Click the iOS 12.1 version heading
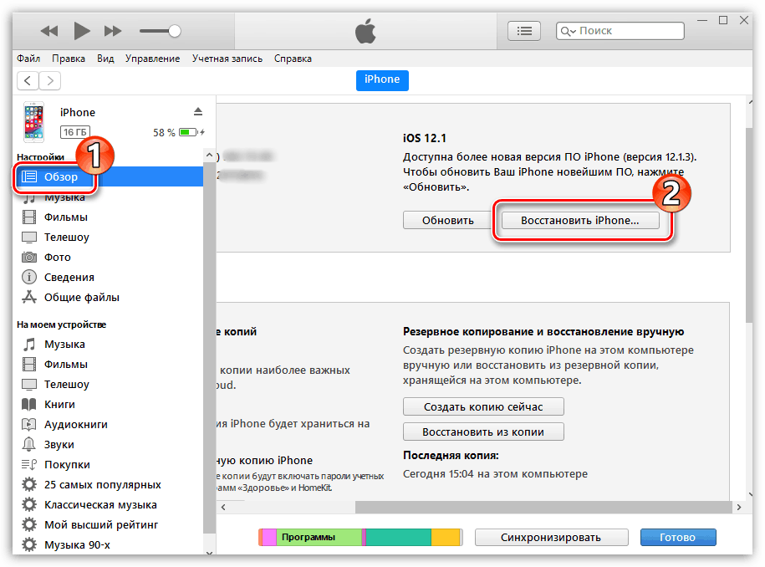The height and width of the screenshot is (567, 765). click(425, 138)
